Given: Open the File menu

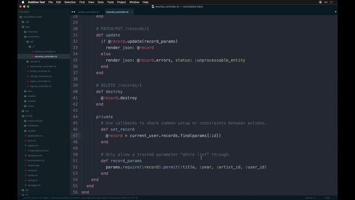Looking at the screenshot, I should [x=50, y=2].
